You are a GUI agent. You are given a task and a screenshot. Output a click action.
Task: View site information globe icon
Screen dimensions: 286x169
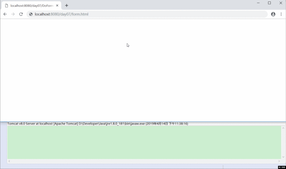tap(31, 14)
